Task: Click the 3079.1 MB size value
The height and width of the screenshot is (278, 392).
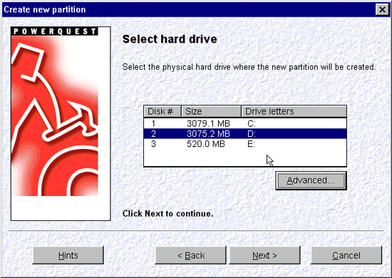Action: pos(208,123)
